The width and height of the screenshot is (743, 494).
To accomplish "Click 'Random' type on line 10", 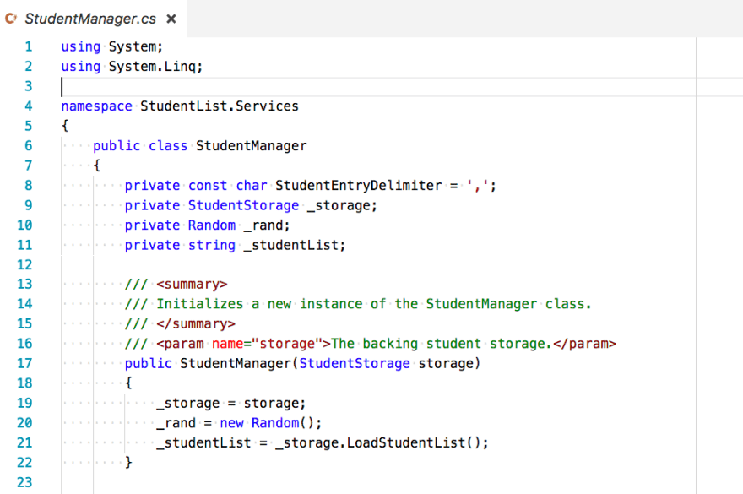I will click(x=212, y=225).
